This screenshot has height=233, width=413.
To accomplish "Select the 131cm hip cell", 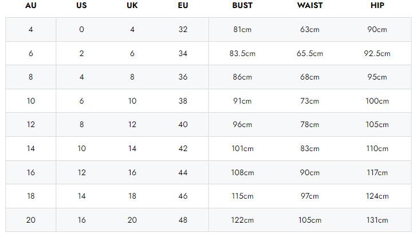I will 377,220.
